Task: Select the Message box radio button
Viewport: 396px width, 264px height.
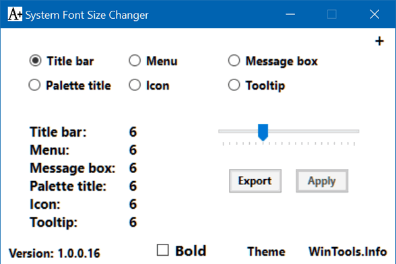Action: (234, 61)
